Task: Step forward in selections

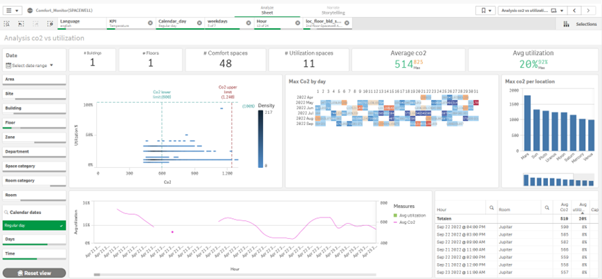Action: tap(36, 23)
